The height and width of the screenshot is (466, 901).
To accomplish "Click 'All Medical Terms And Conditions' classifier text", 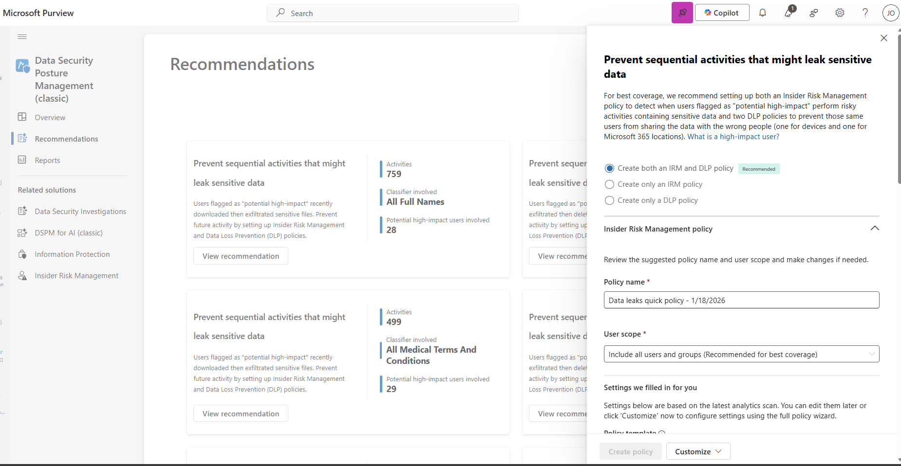I will pos(432,355).
